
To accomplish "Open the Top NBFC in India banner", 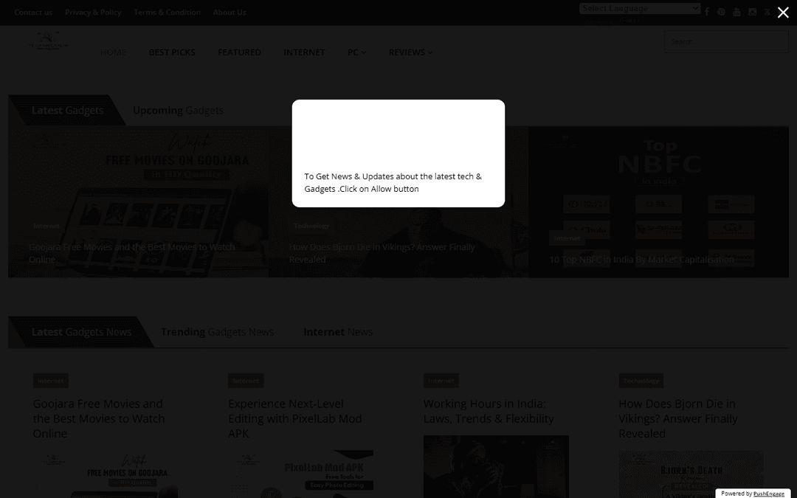I will tap(659, 201).
